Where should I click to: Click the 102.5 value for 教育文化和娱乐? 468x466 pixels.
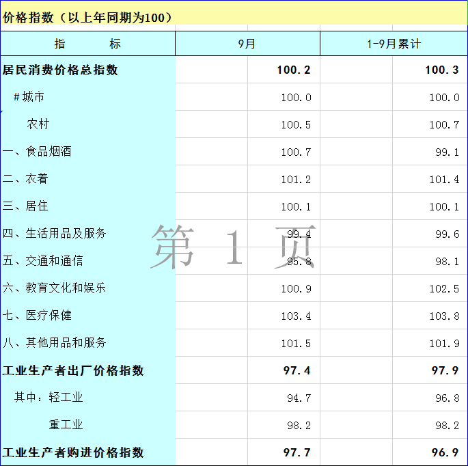click(444, 288)
